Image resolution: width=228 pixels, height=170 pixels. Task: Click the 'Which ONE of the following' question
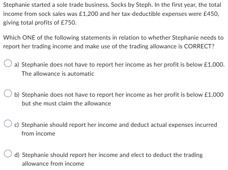pos(113,42)
